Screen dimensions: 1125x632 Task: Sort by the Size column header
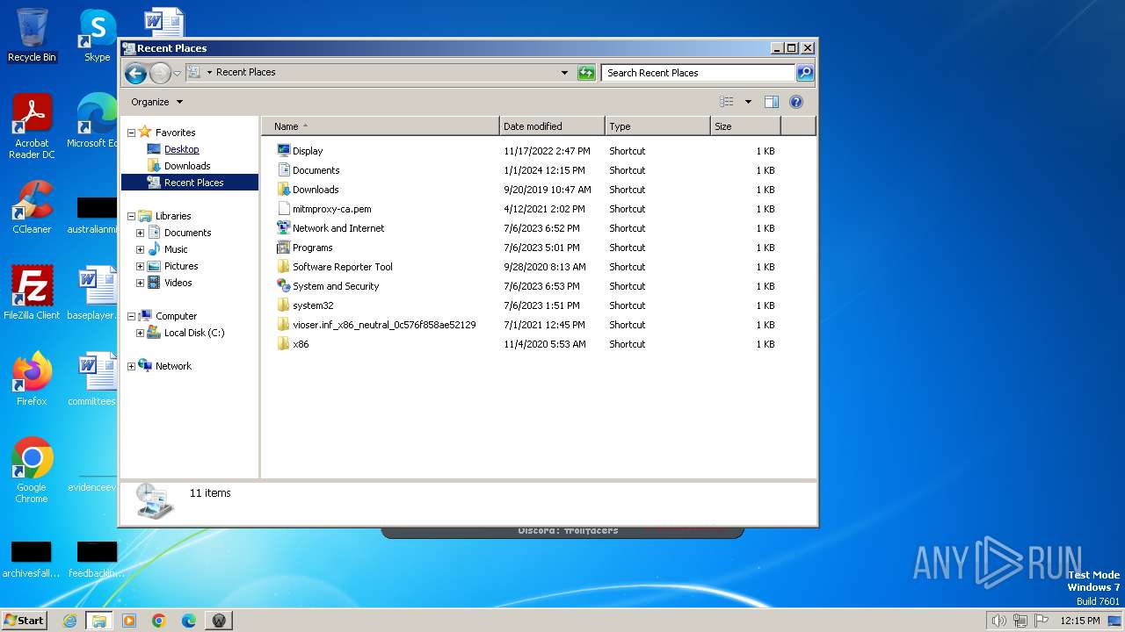click(745, 126)
